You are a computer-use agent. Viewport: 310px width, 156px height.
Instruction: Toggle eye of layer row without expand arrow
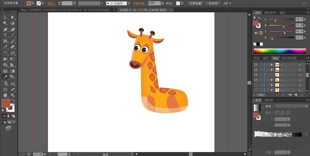[256, 75]
